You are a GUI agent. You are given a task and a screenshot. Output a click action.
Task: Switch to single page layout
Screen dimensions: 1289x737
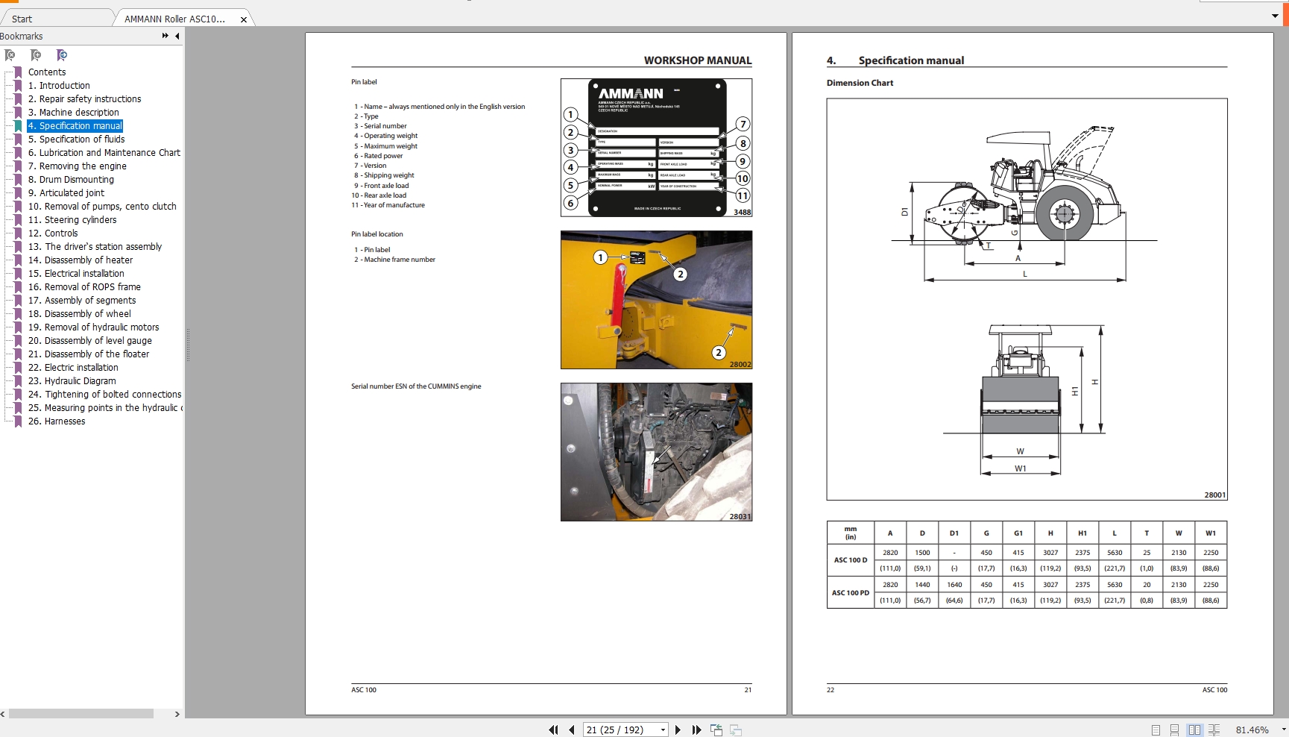(1156, 730)
